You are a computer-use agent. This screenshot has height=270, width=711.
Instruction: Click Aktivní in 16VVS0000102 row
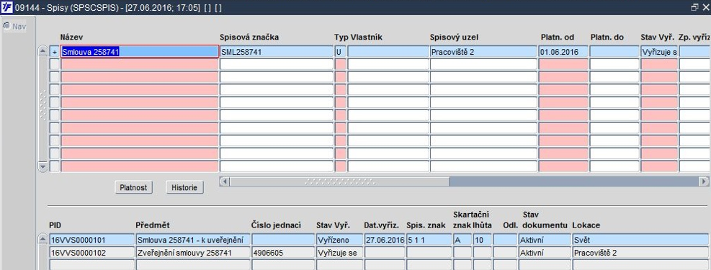click(x=545, y=252)
